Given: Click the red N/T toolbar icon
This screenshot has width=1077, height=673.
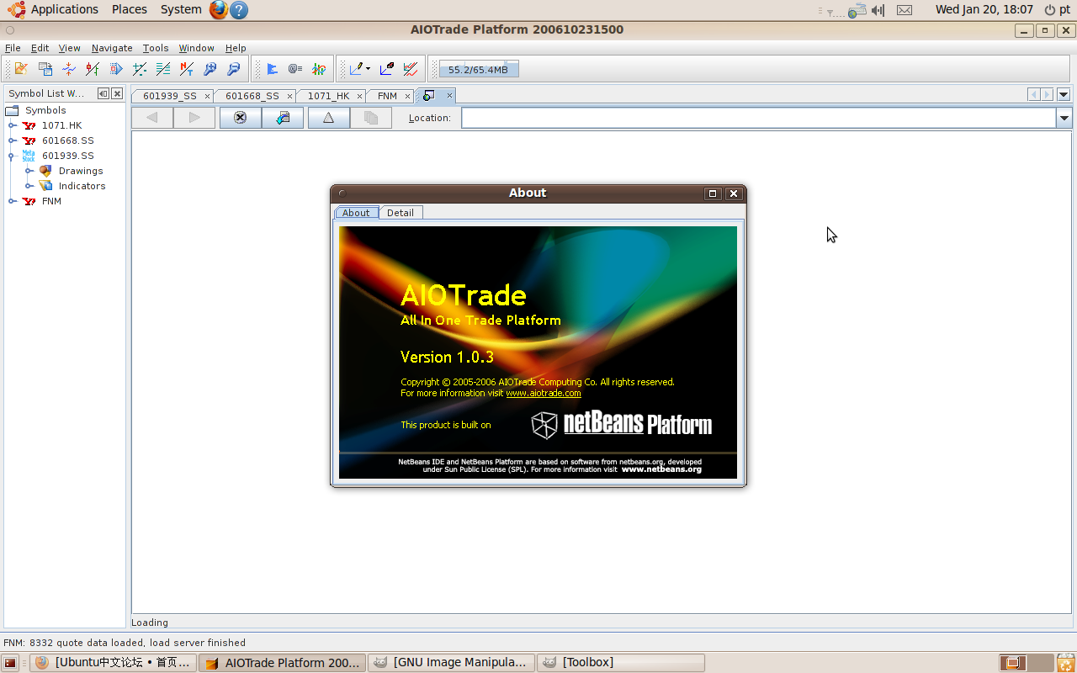Looking at the screenshot, I should pos(187,69).
